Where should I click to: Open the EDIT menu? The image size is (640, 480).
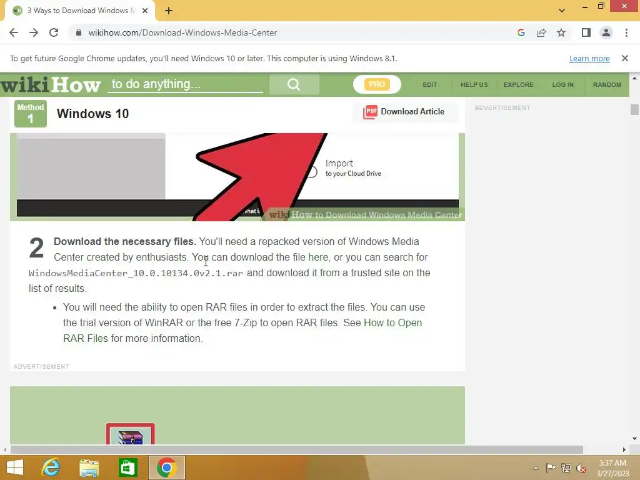[430, 85]
